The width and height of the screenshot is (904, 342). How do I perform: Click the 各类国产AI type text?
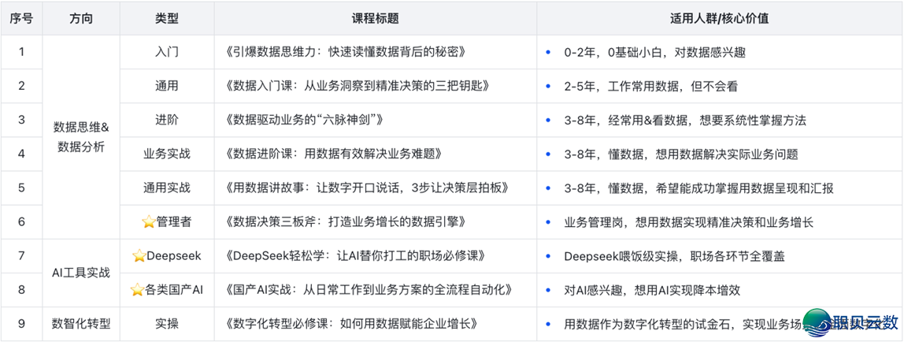click(173, 290)
